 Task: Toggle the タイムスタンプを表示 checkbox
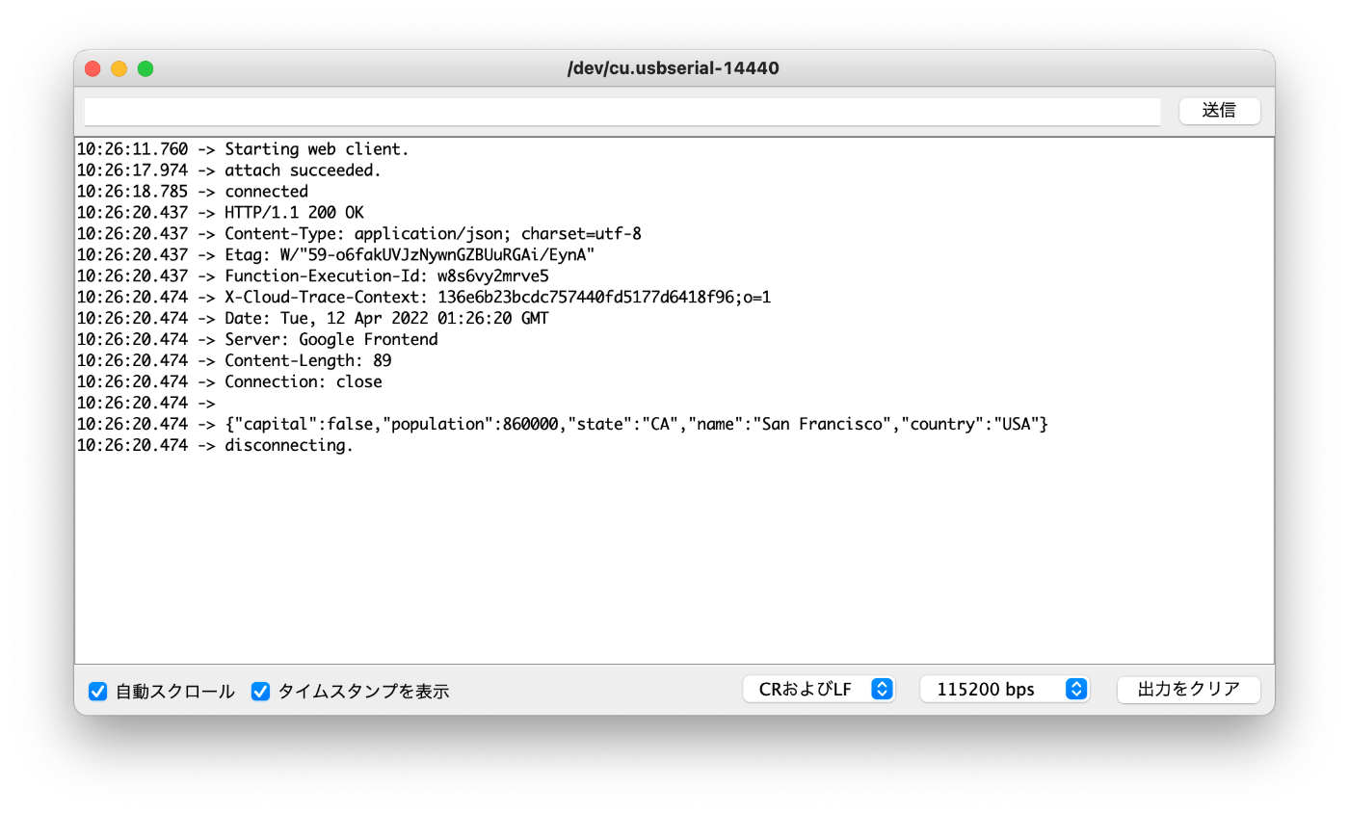[260, 692]
